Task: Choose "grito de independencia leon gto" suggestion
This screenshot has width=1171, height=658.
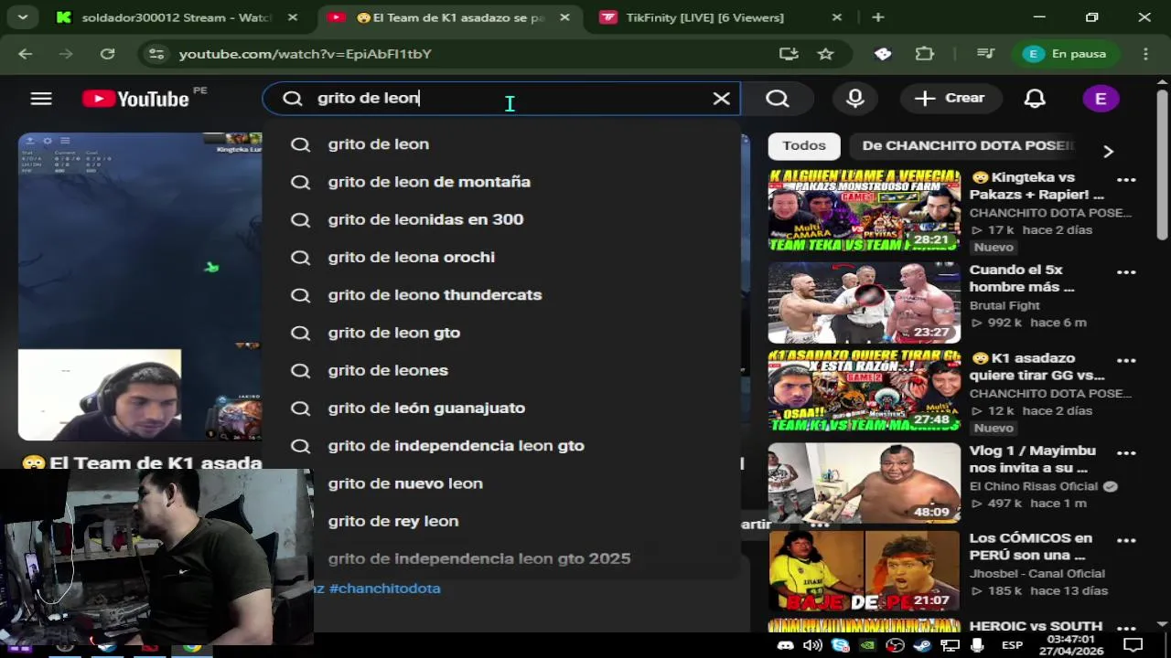Action: [501, 445]
